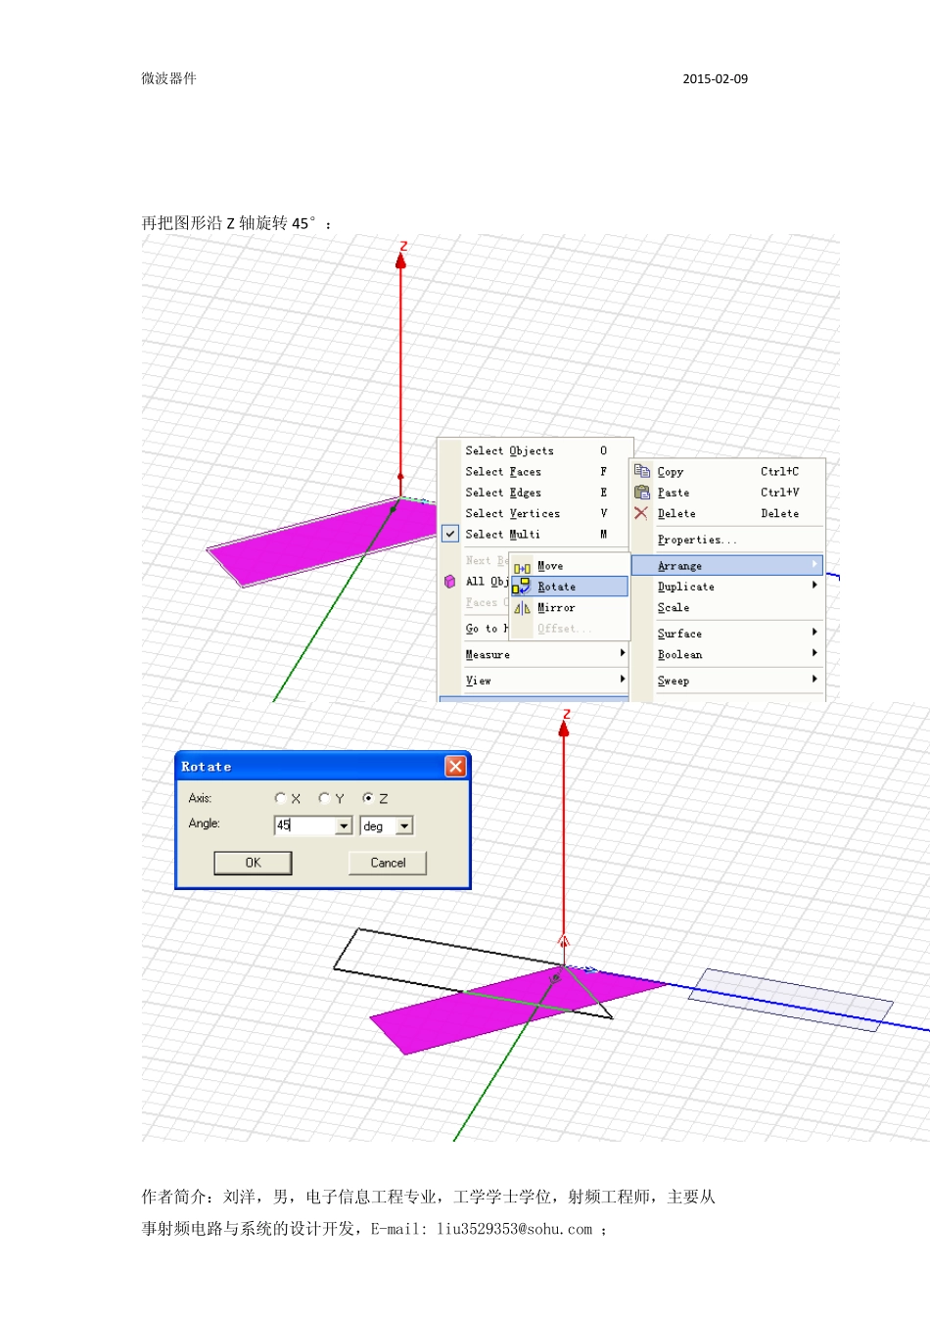Viewport: 930px width, 1317px height.
Task: Select the Y axis radio button
Action: [x=324, y=798]
